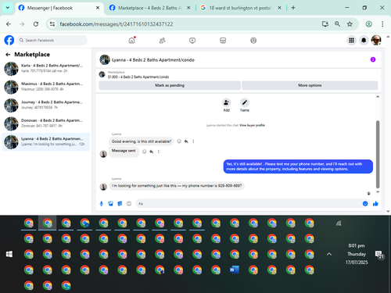Open the Chrome profile icon
The image size is (391, 293).
click(368, 24)
